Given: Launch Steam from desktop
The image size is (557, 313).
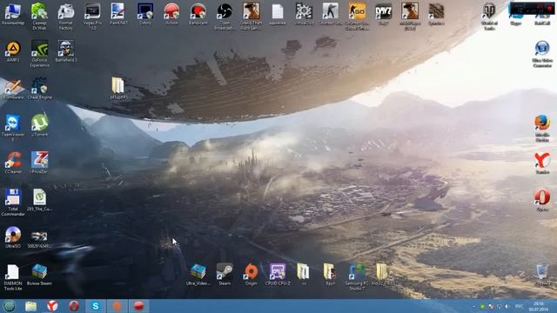Looking at the screenshot, I should (x=225, y=275).
